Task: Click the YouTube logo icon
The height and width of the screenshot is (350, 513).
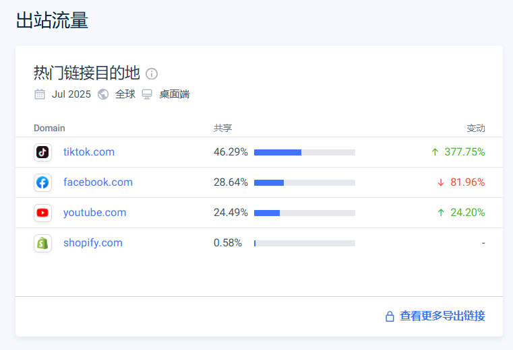Action: click(42, 213)
